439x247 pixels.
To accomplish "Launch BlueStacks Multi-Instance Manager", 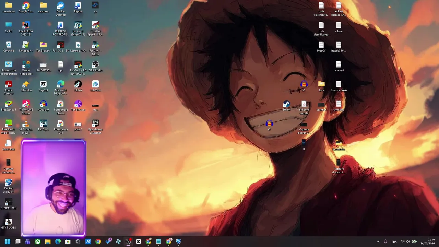I will click(x=9, y=127).
